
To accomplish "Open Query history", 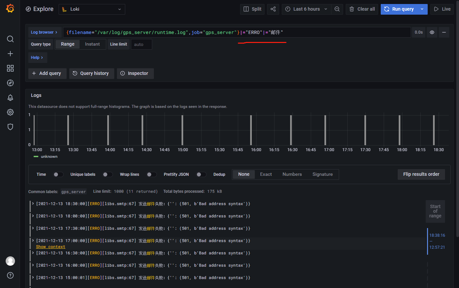I will tap(92, 73).
